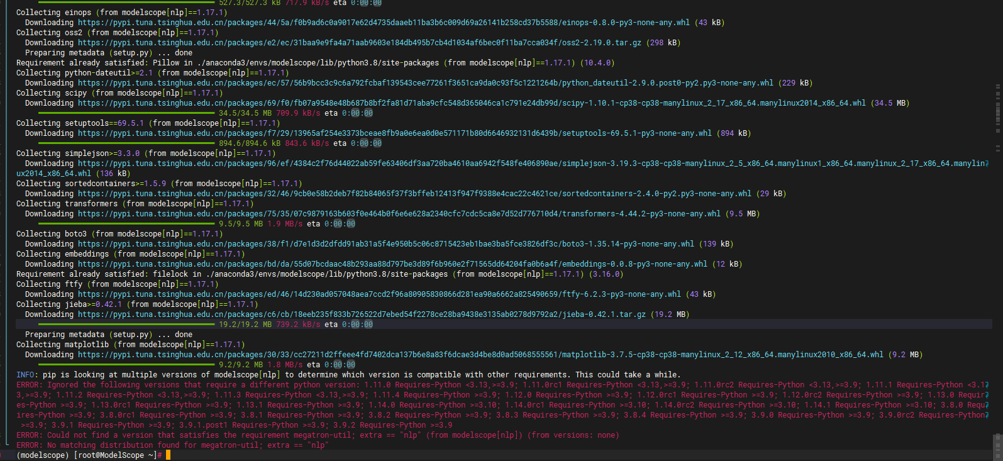
Task: Open the setuptools-69.5.1 wheel URL
Action: (x=395, y=133)
